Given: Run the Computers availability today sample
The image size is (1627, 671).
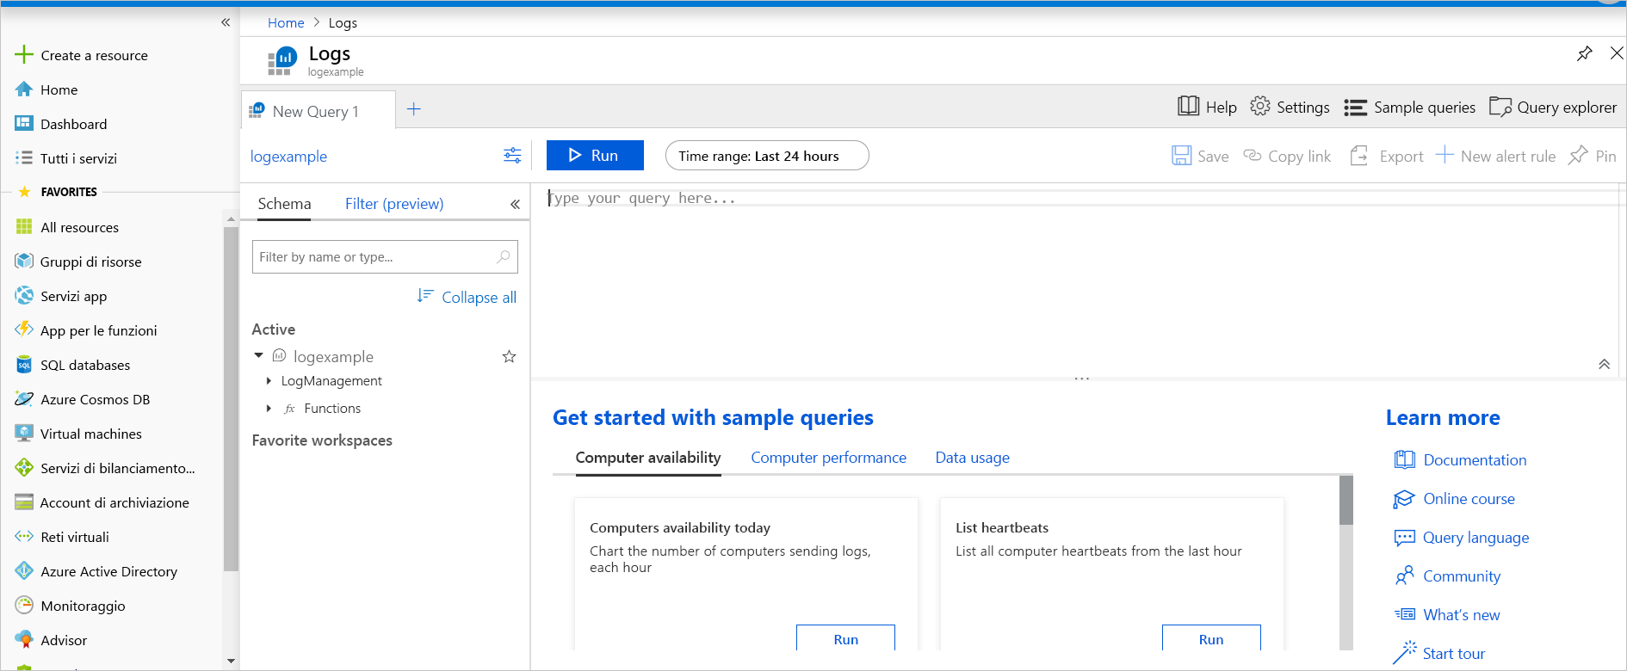Looking at the screenshot, I should click(x=845, y=638).
